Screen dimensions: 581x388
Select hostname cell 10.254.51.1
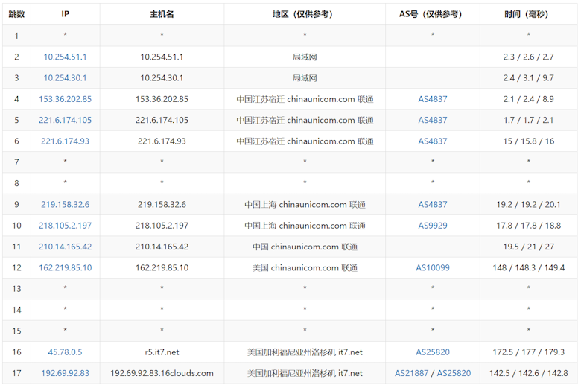tap(162, 57)
